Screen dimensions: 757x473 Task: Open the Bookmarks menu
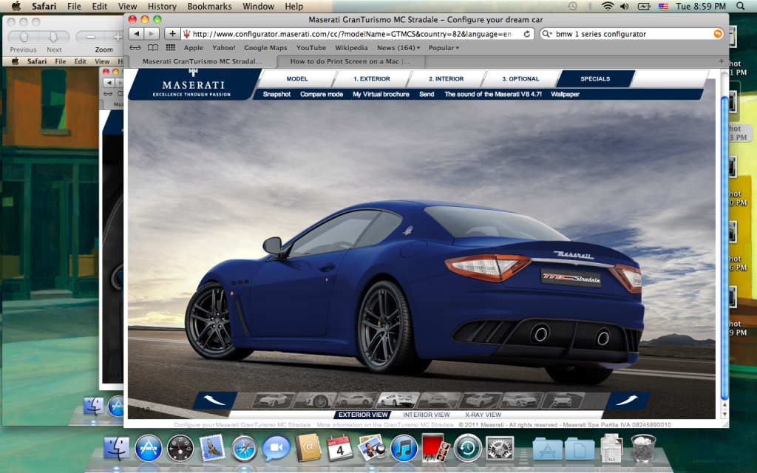[x=209, y=6]
